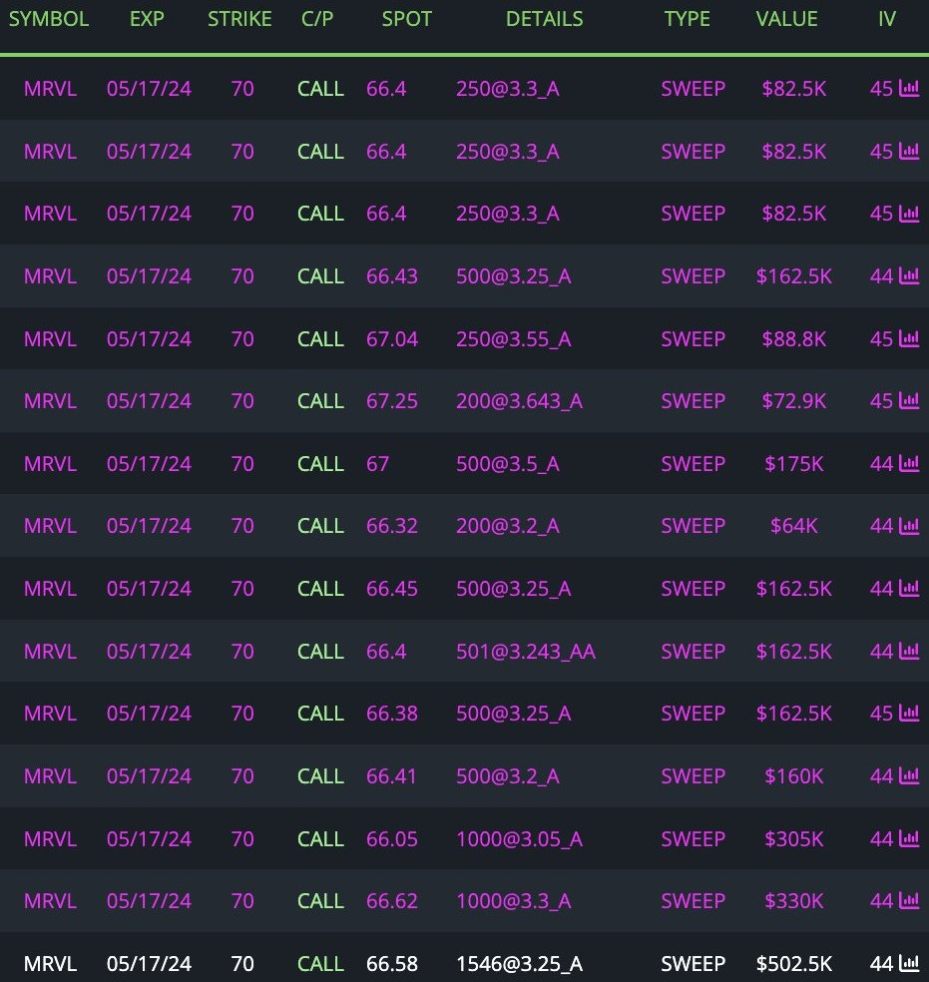Sort by the EXP column header
The image size is (929, 982).
tap(147, 19)
